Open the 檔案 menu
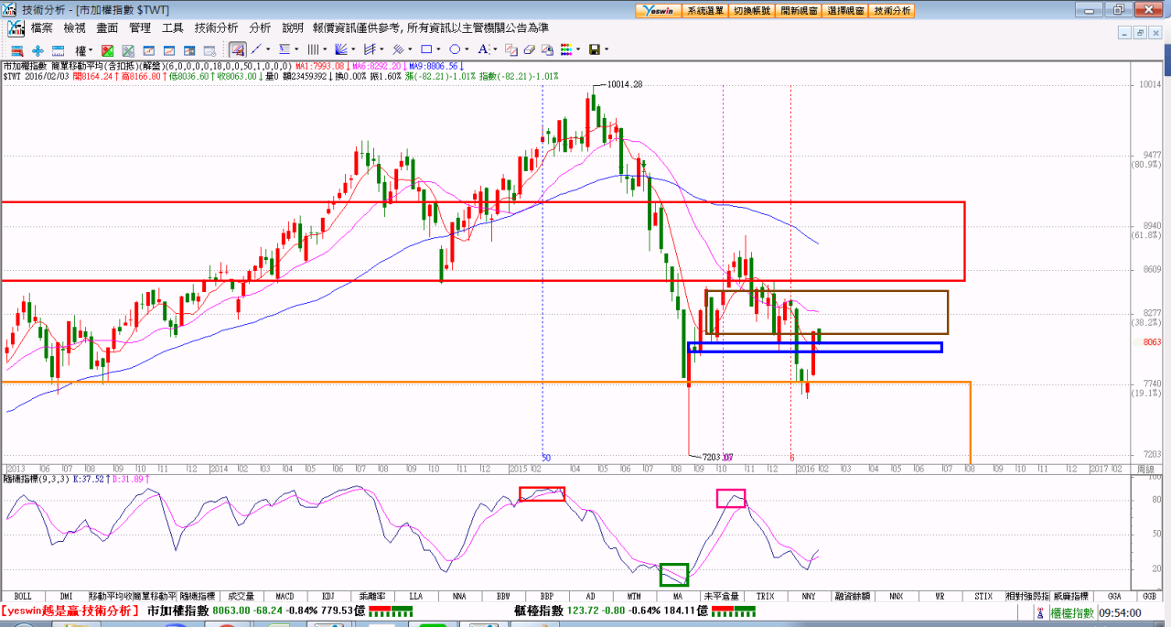This screenshot has height=627, width=1171. coord(42,28)
